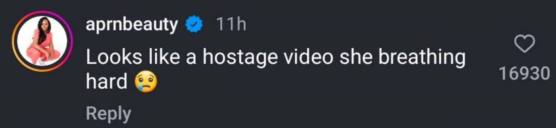The width and height of the screenshot is (556, 128).
Task: Reply to aprnbeauty's comment
Action: pos(109,113)
